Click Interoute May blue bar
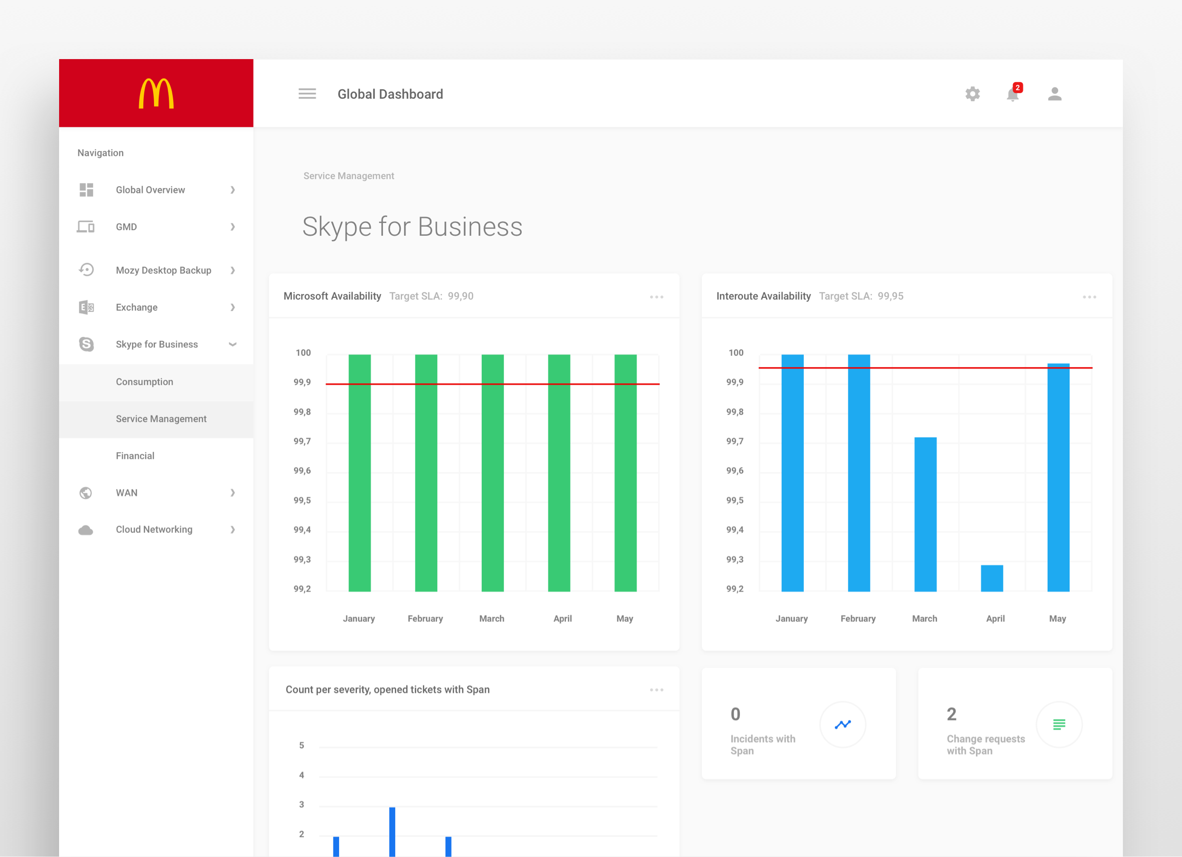 [x=1058, y=478]
